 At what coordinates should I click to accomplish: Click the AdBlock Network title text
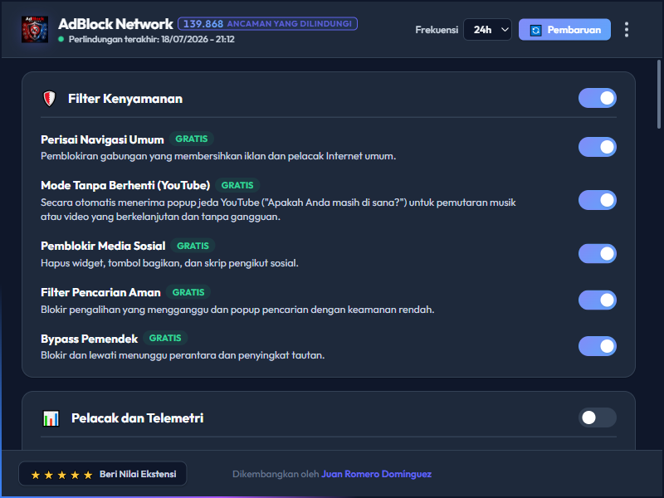tap(115, 24)
